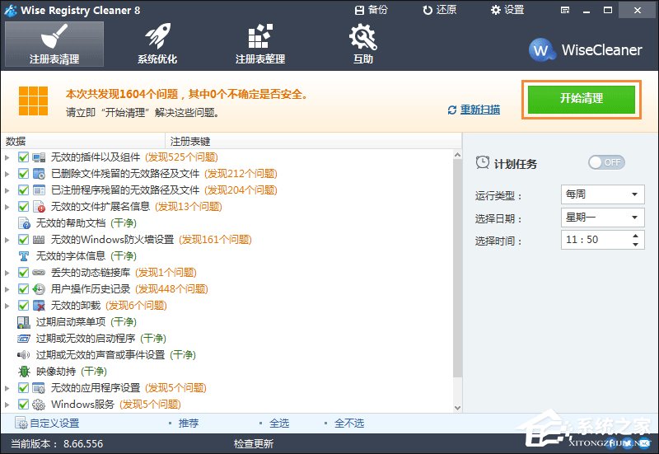The width and height of the screenshot is (659, 454).
Task: Open the 还原 restore menu
Action: click(x=439, y=10)
